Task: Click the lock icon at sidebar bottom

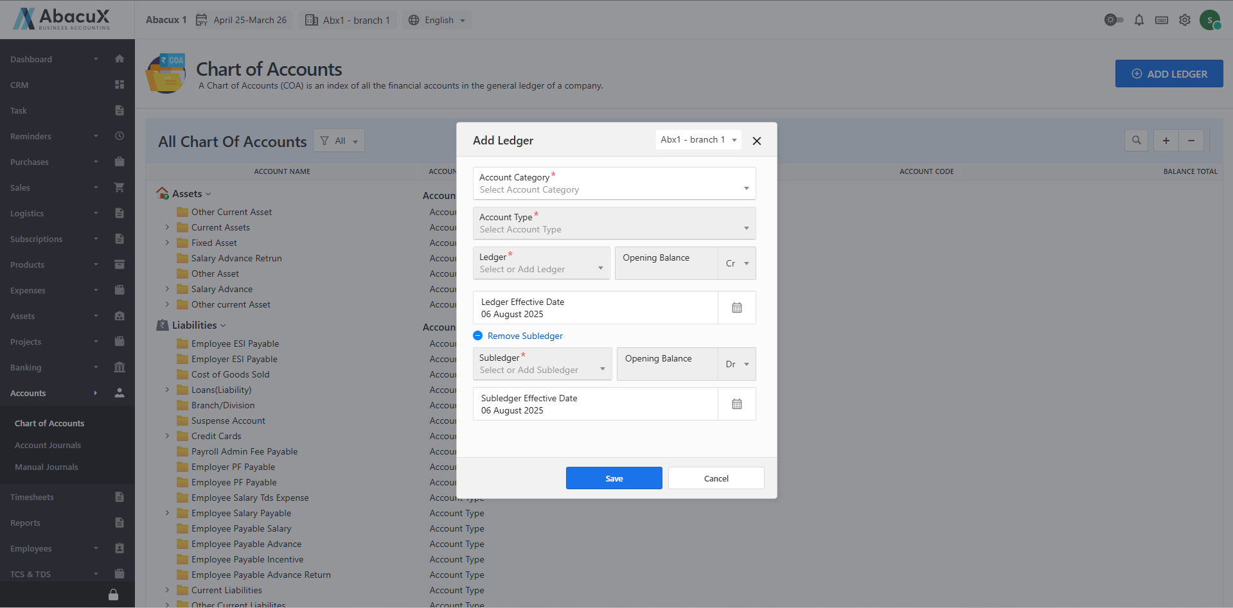Action: 113,595
